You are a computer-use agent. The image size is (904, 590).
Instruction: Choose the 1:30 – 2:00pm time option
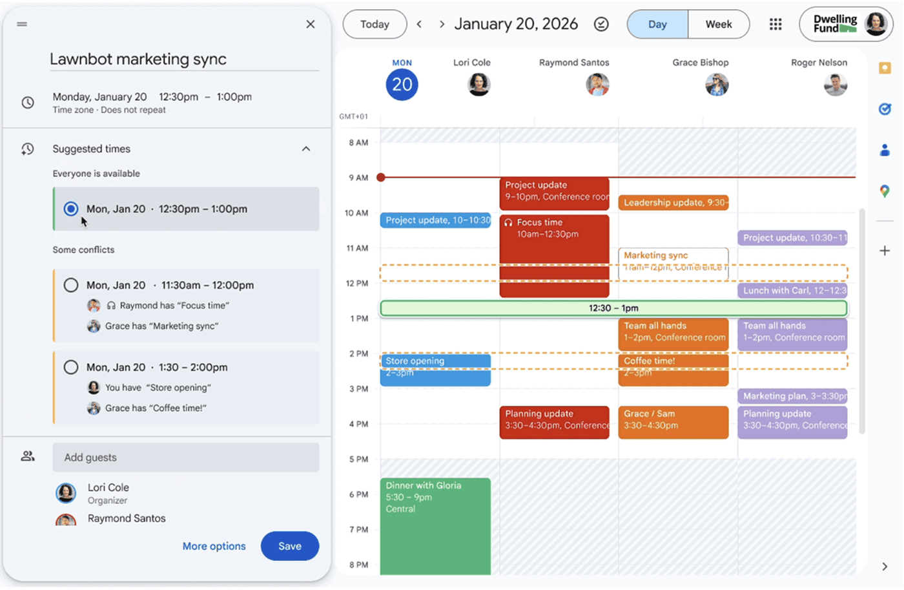coord(71,367)
